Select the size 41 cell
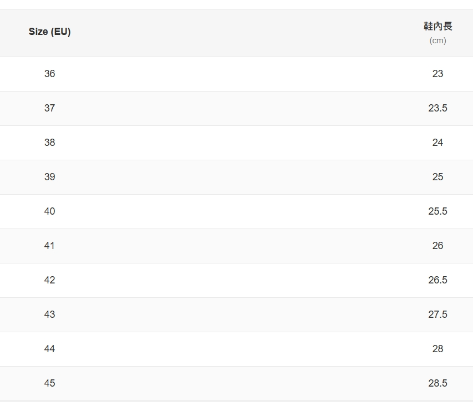 click(x=49, y=246)
